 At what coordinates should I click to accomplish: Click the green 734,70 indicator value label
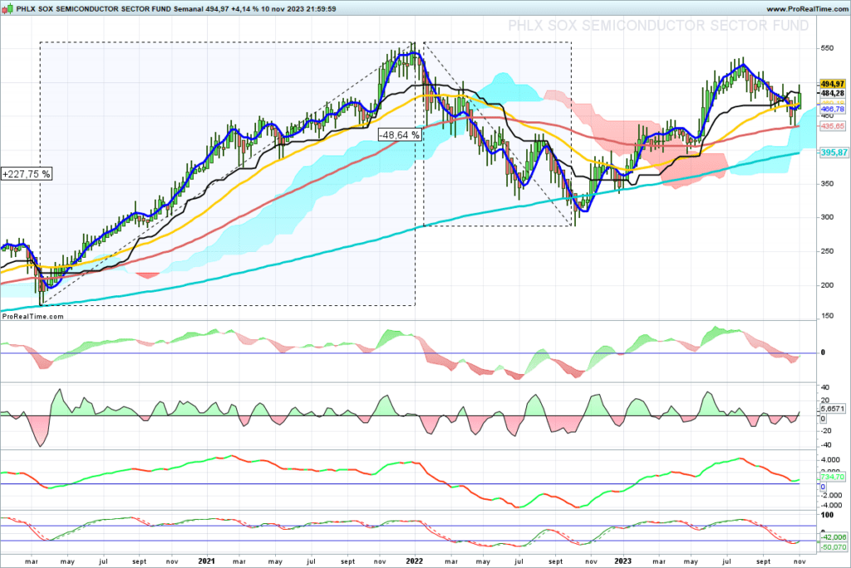(832, 477)
